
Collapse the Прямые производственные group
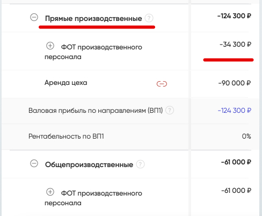click(x=34, y=17)
